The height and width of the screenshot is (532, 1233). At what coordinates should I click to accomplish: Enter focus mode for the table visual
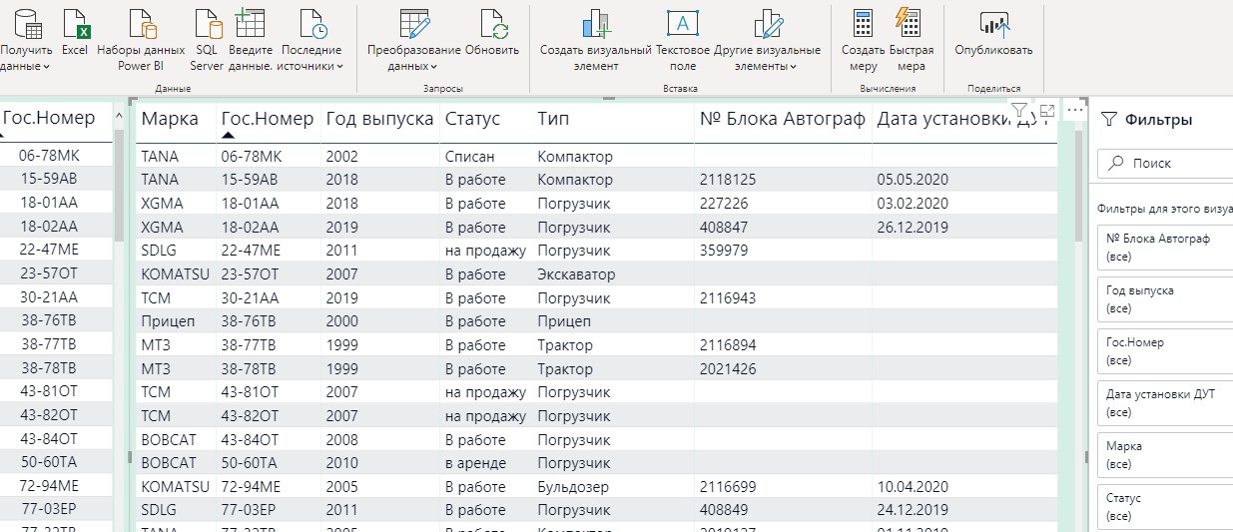click(1046, 110)
